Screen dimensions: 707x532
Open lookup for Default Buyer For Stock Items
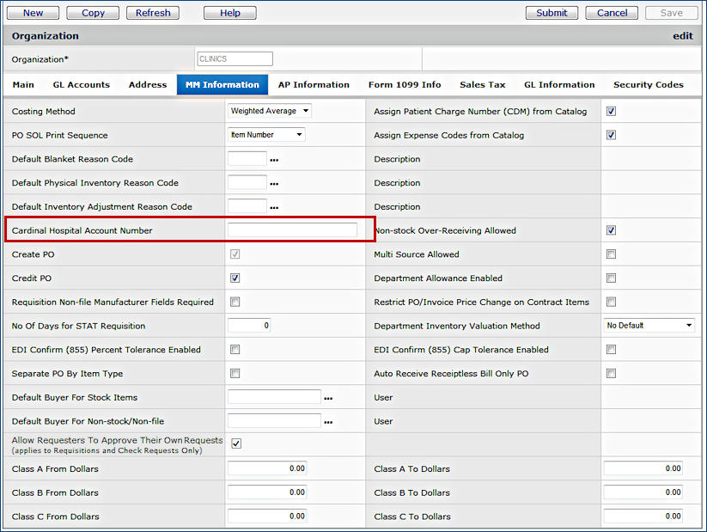pyautogui.click(x=328, y=399)
